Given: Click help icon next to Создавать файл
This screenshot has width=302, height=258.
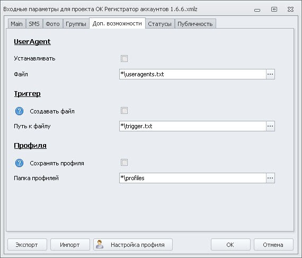Looking at the screenshot, I should [x=19, y=111].
